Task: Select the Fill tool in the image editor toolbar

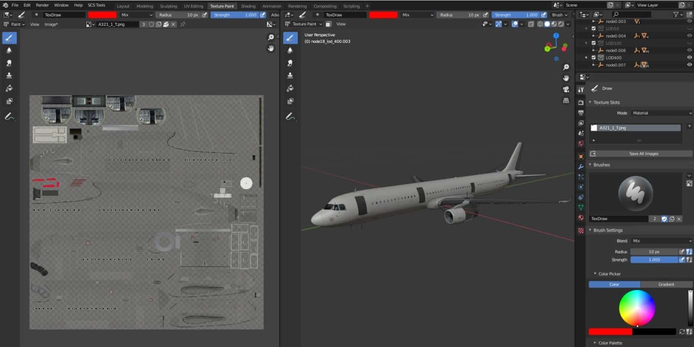Action: point(9,88)
